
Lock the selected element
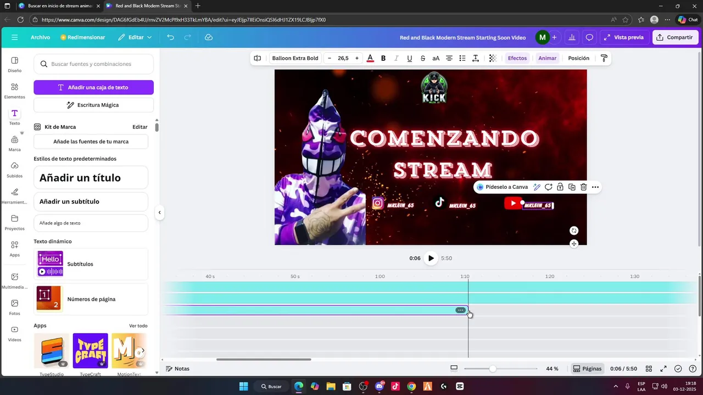pyautogui.click(x=560, y=187)
